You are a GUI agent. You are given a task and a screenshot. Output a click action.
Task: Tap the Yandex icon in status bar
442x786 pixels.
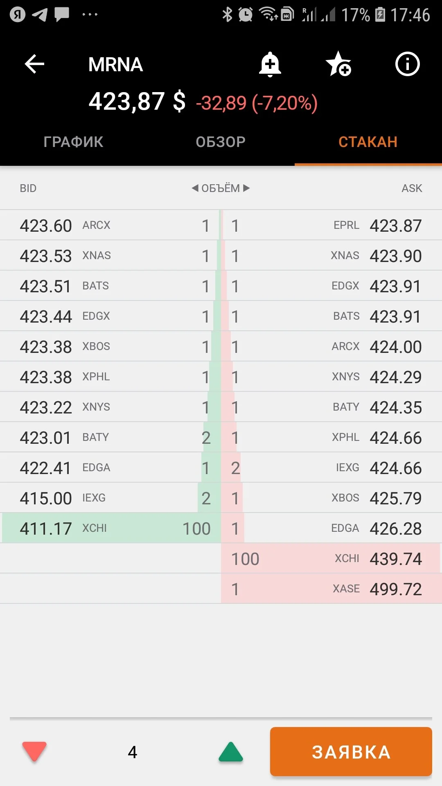(18, 15)
